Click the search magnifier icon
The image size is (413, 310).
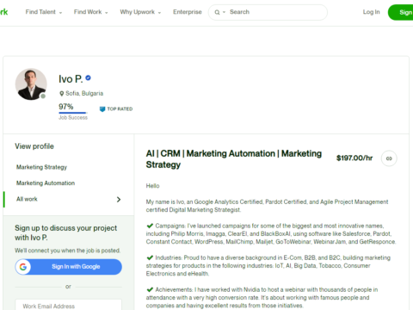click(x=217, y=12)
